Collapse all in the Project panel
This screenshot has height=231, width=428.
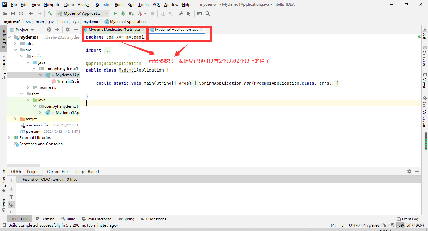[x=57, y=30]
